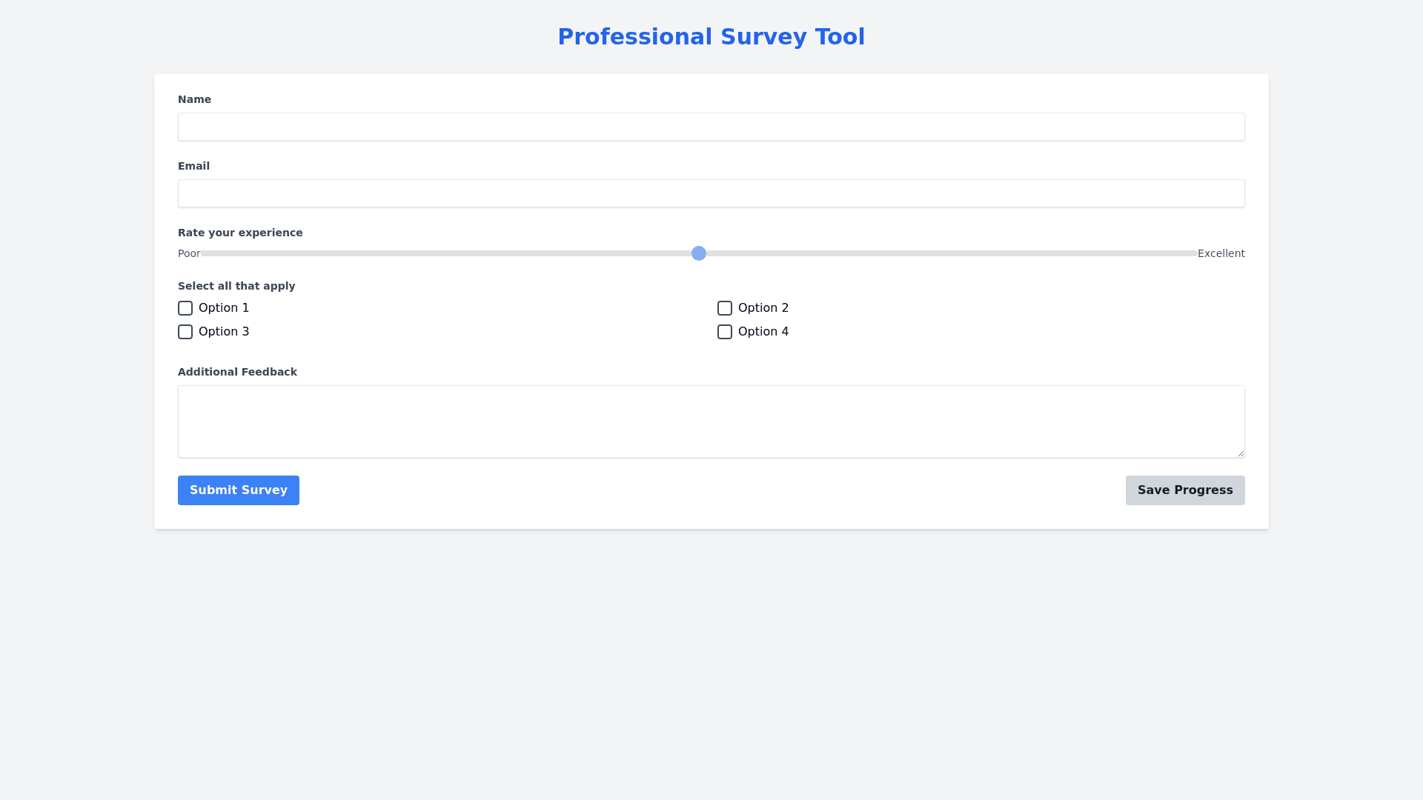Screen dimensions: 1423x800
Task: Click the Save Progress button
Action: [x=1184, y=490]
